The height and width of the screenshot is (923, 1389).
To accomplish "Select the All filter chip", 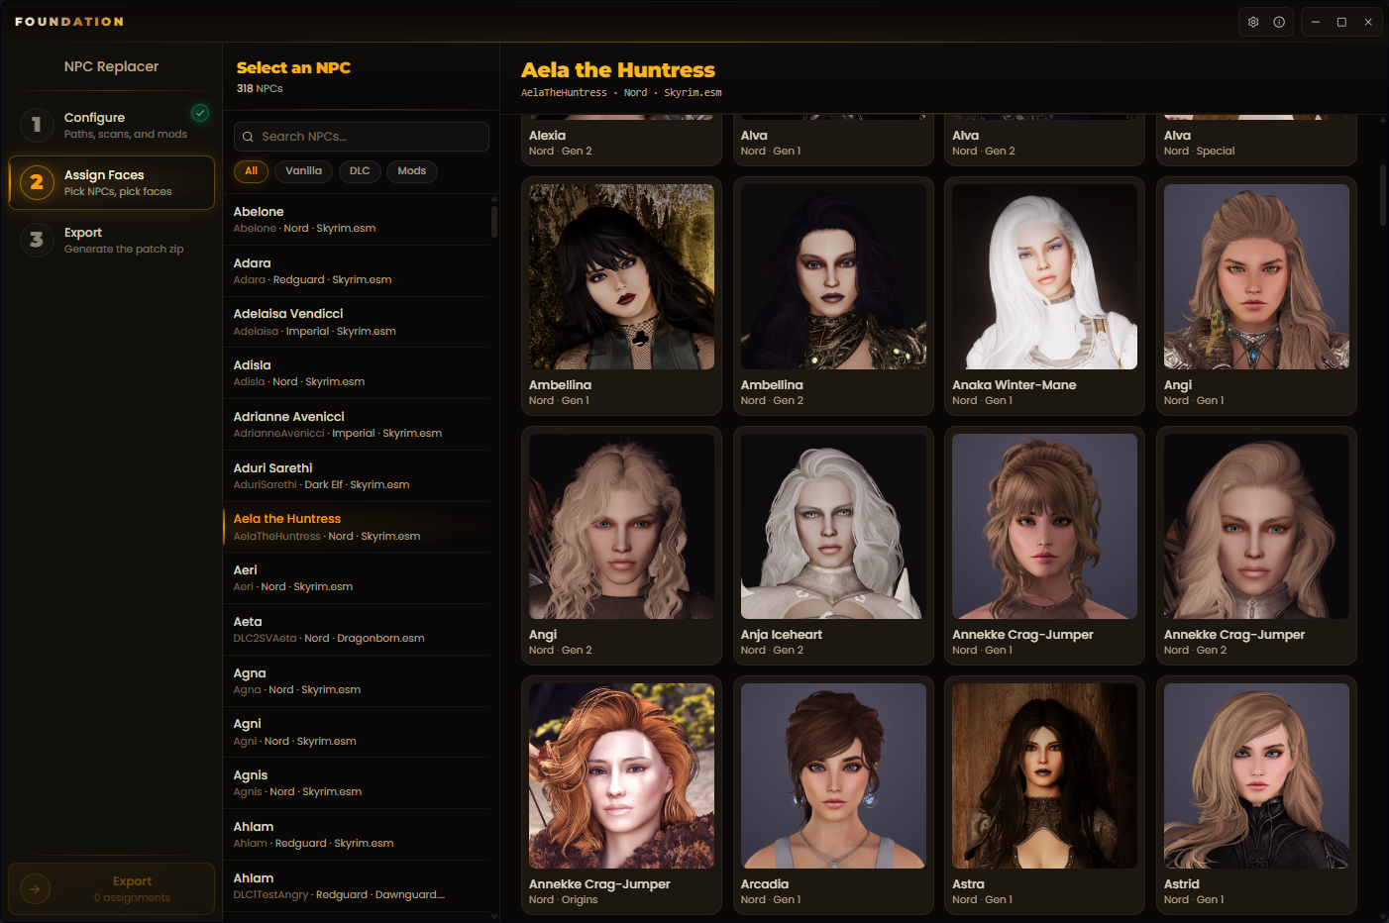I will [252, 171].
